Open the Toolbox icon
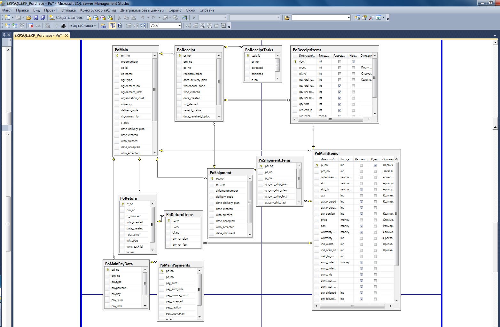This screenshot has height=327, width=500. 371,18
